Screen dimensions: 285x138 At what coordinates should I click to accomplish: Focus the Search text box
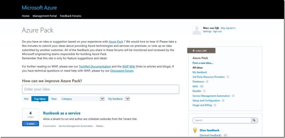click(x=222, y=120)
